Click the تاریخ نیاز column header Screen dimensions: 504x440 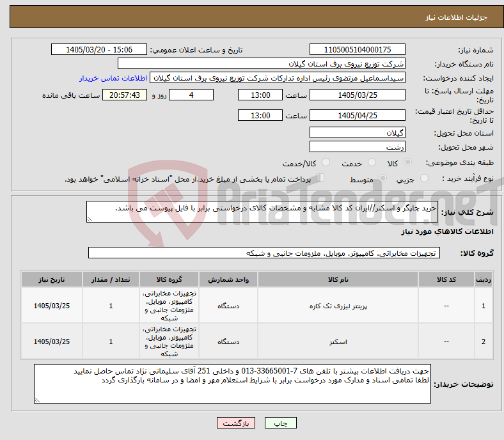coord(52,279)
